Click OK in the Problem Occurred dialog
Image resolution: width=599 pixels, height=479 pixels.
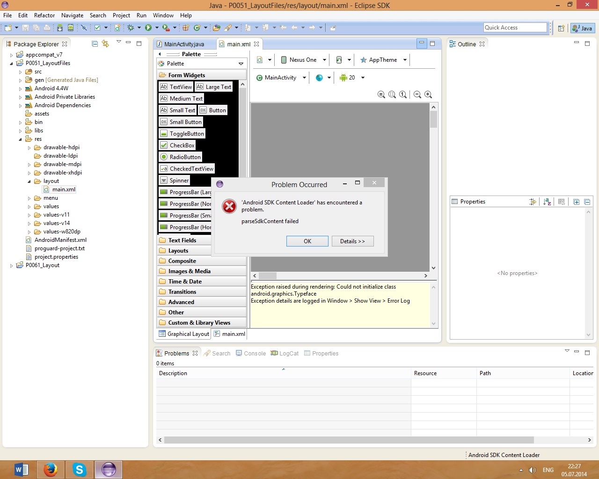(307, 241)
